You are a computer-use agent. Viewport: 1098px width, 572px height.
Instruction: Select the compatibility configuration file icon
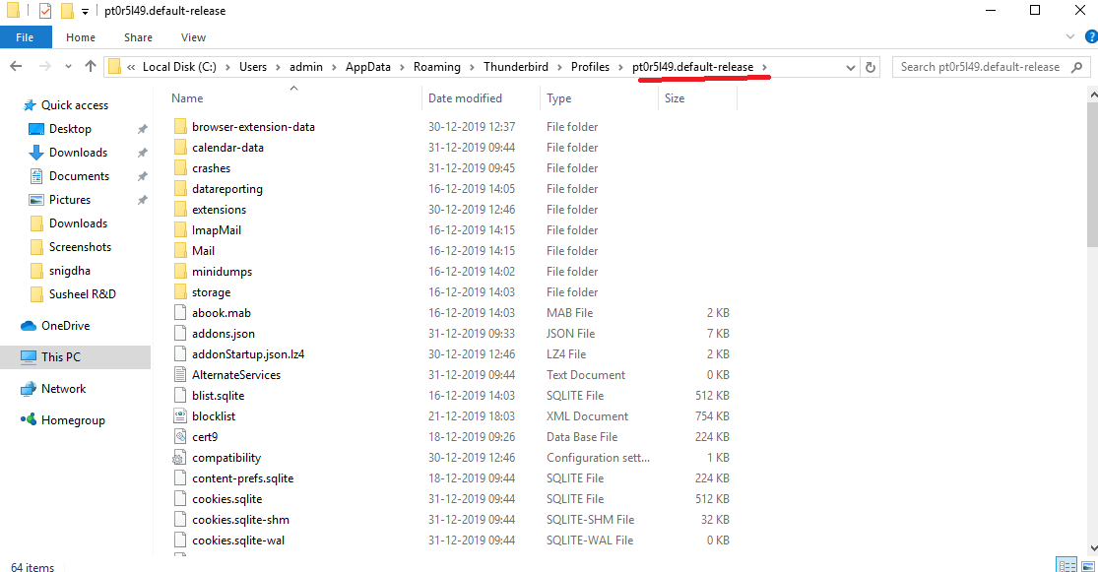click(180, 458)
